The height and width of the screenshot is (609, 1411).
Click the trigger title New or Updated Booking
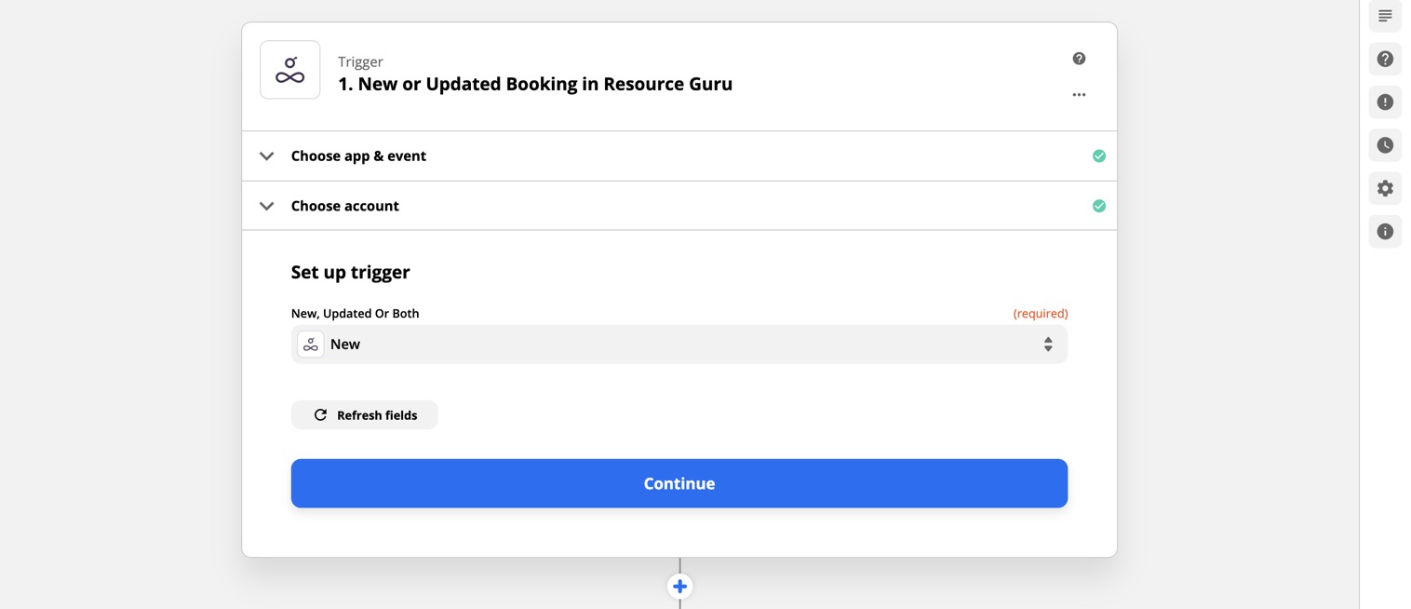[x=535, y=84]
